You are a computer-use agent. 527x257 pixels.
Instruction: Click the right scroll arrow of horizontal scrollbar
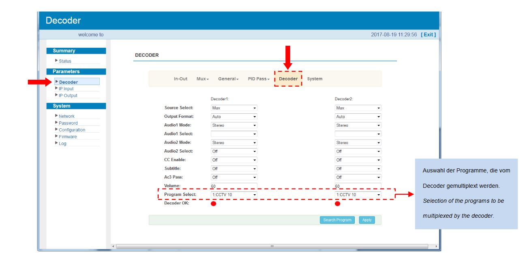pos(436,246)
